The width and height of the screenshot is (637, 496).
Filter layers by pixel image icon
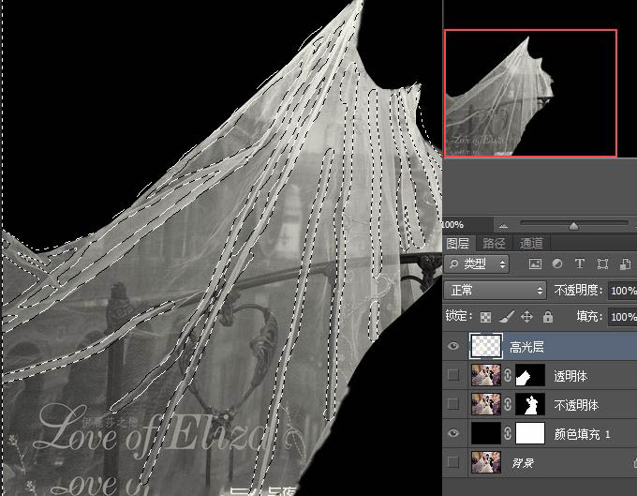(x=535, y=264)
